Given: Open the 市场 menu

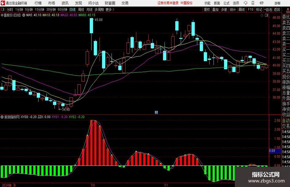Looking at the screenshot, I should tap(52, 3).
